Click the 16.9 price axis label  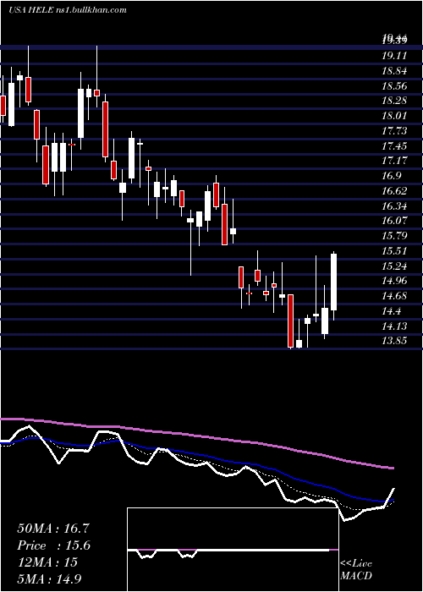(x=392, y=176)
